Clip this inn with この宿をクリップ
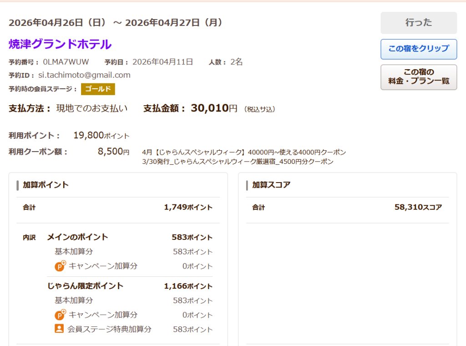 [x=419, y=49]
